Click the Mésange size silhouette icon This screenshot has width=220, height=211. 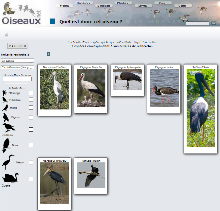point(4,93)
